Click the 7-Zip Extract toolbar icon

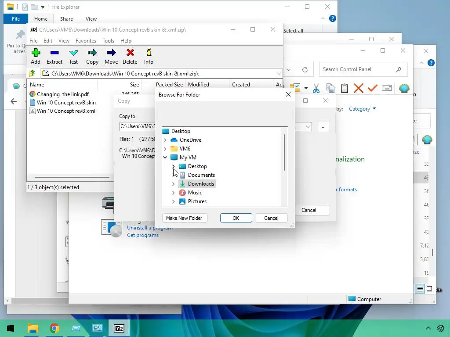54,53
